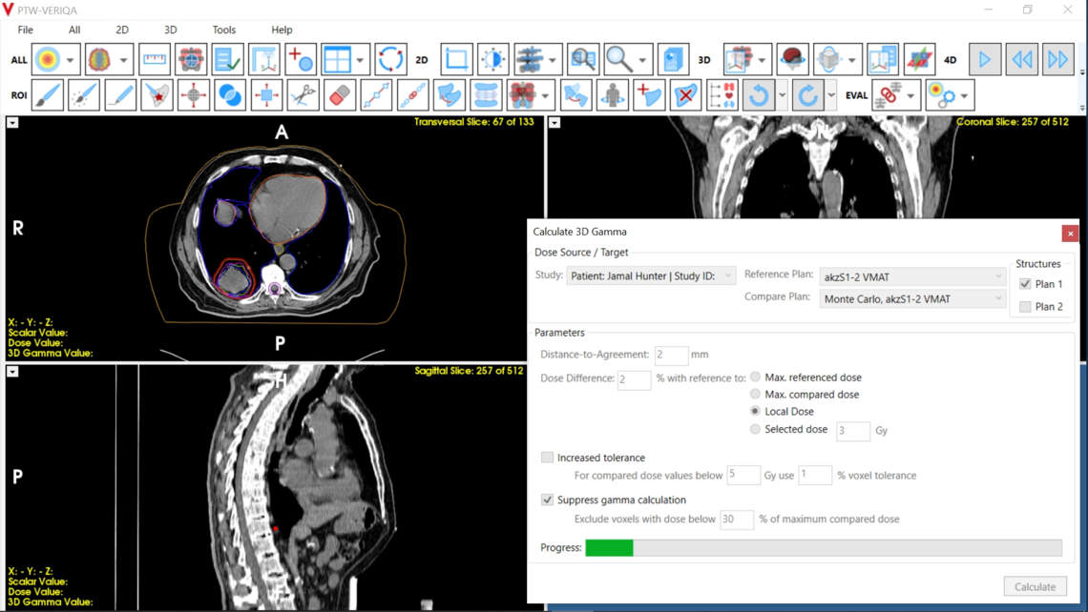Click the undo arrow in the ROI toolbar
The image size is (1088, 612).
click(x=759, y=95)
